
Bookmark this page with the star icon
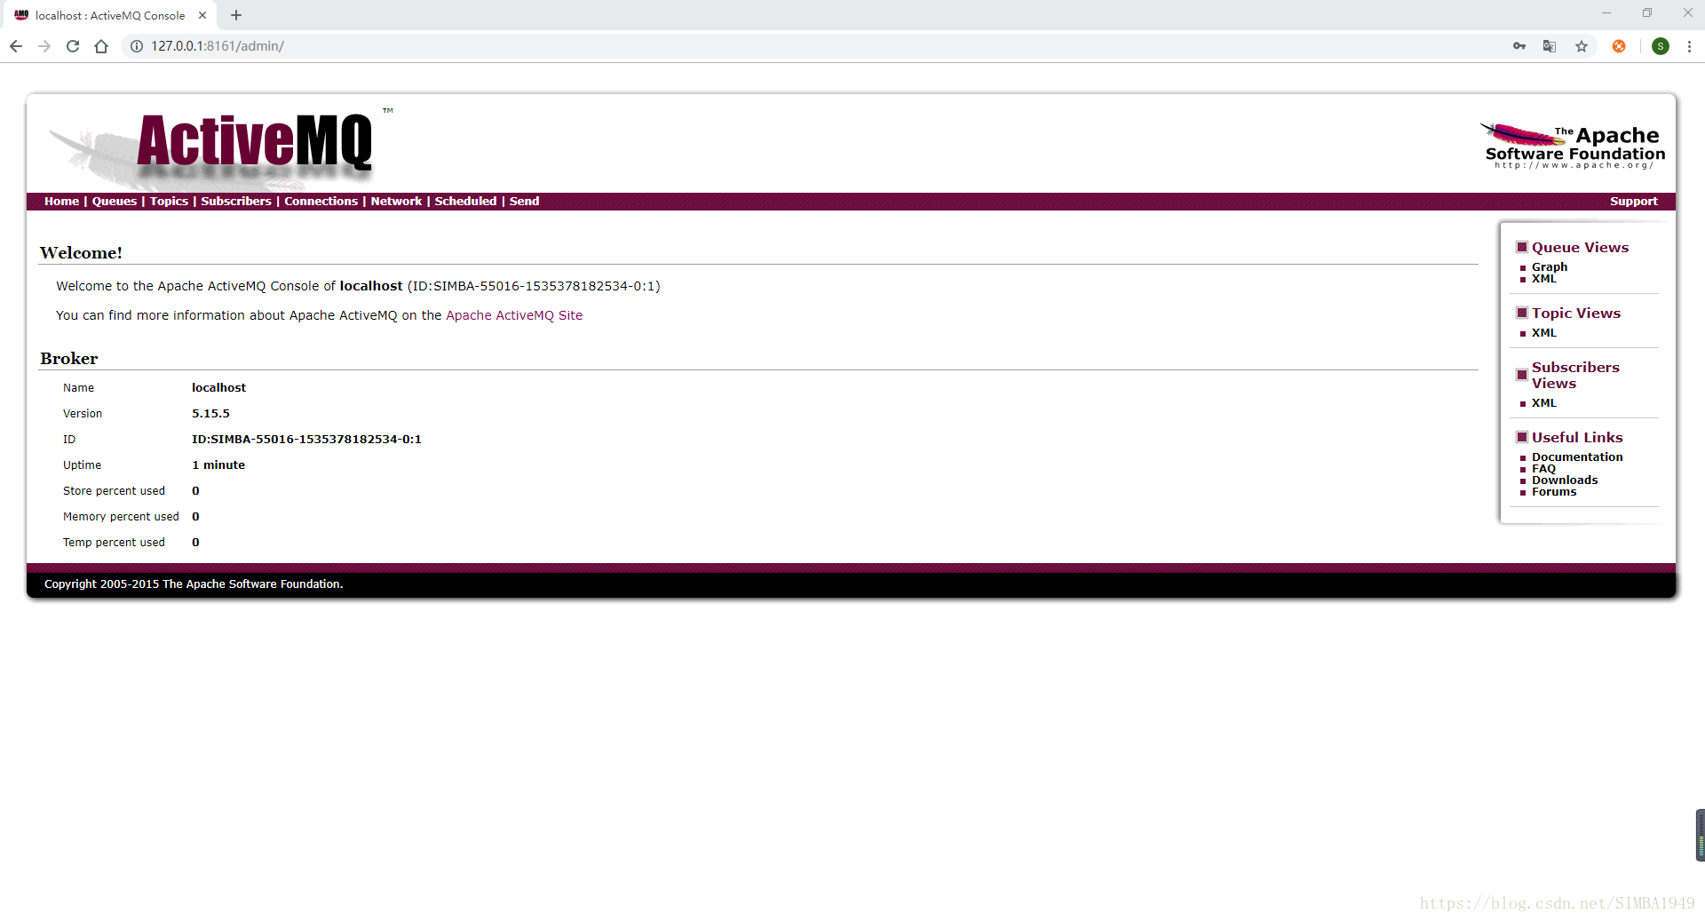click(1582, 46)
